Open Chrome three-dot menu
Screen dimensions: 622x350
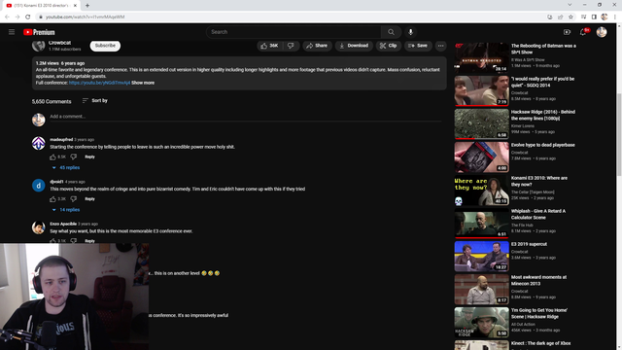pos(615,17)
